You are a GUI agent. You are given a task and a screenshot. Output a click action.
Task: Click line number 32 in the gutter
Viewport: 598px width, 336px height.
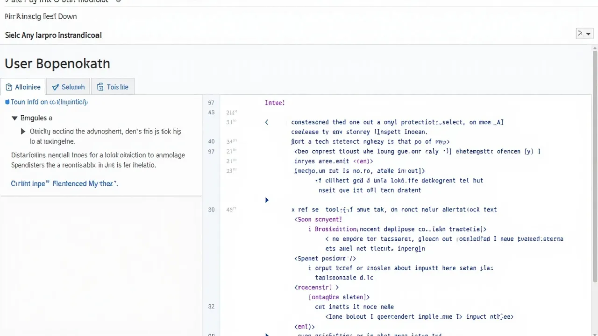coord(211,307)
